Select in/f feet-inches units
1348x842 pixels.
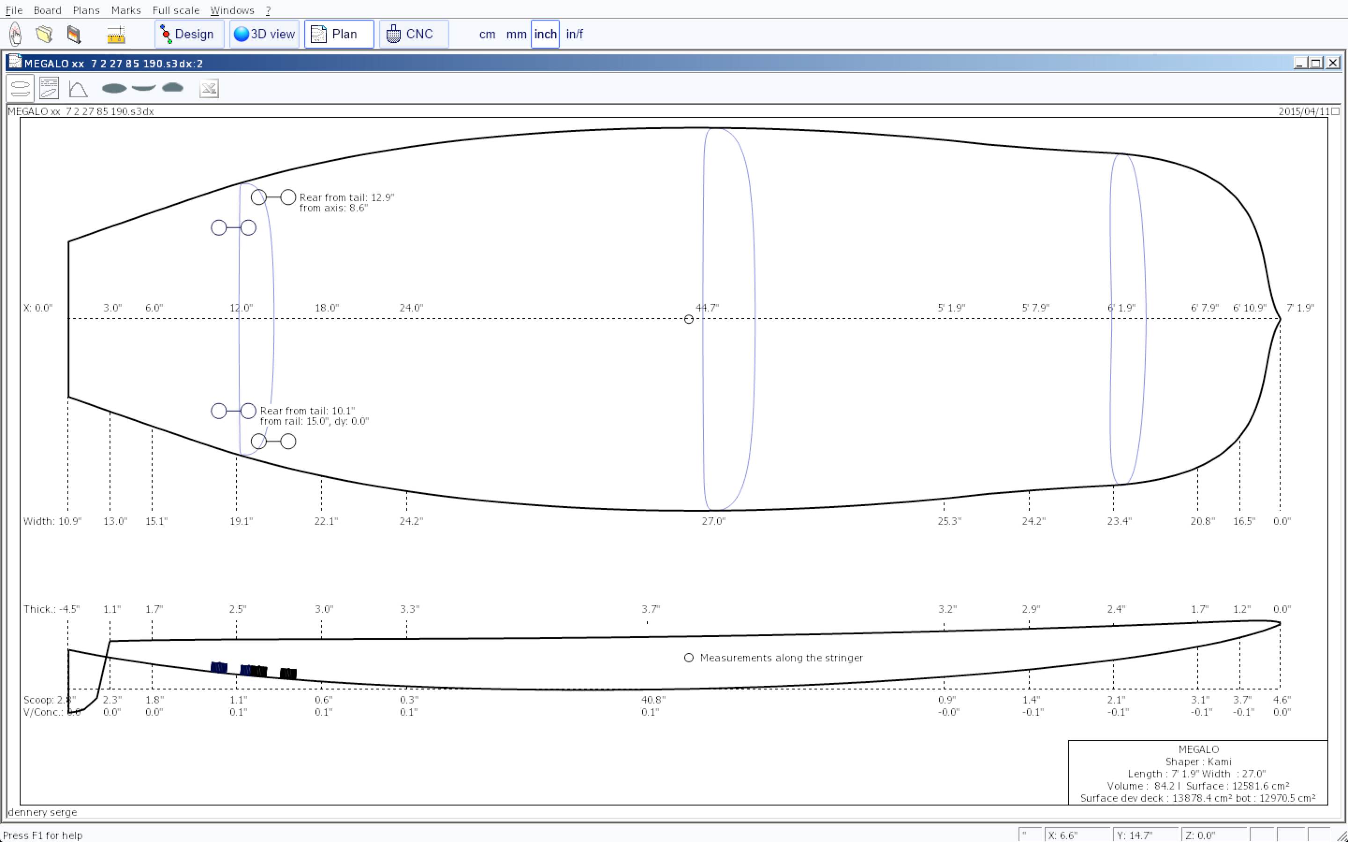point(574,35)
